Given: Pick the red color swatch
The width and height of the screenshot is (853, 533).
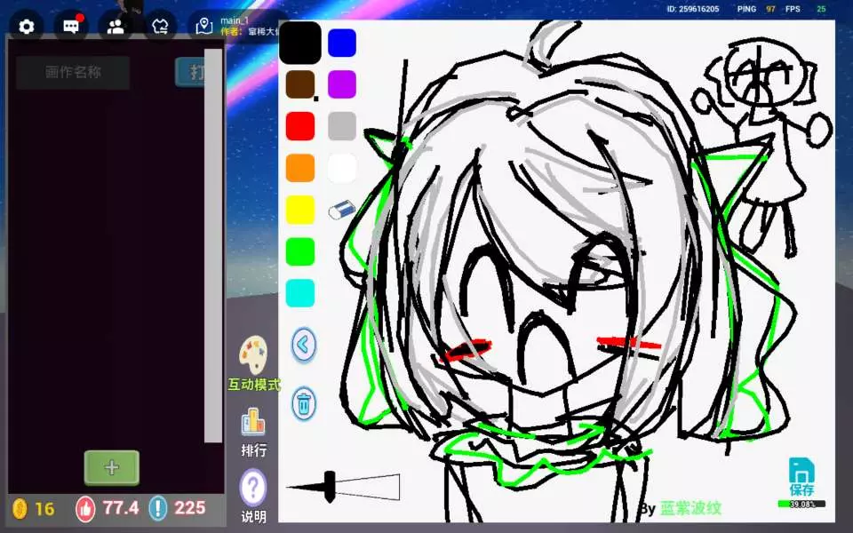Looking at the screenshot, I should (x=300, y=125).
